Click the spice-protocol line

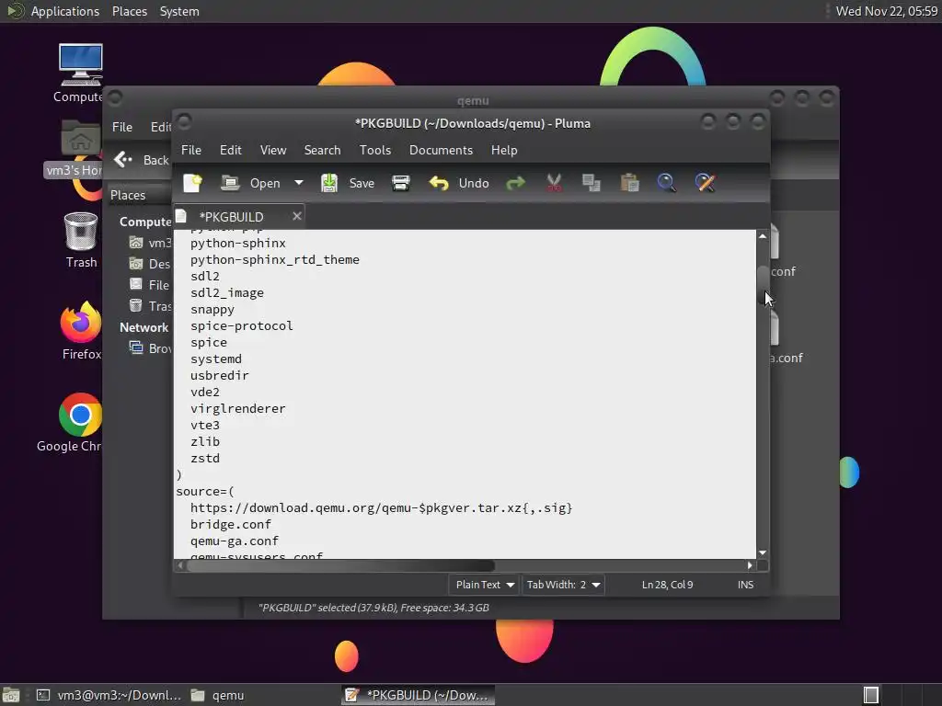pos(242,326)
